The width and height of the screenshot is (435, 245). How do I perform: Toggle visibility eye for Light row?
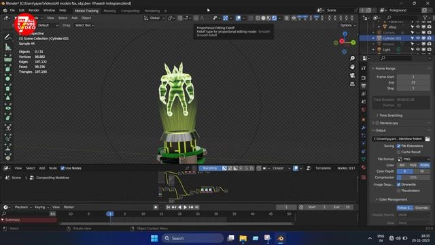[x=418, y=50]
